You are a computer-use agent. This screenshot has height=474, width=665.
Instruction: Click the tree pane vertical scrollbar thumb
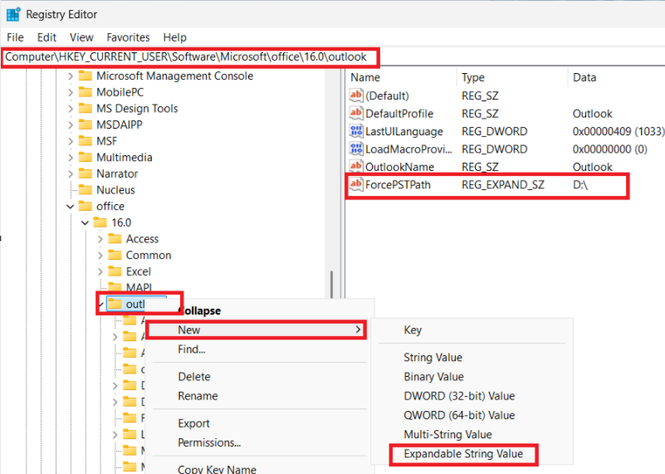(331, 285)
